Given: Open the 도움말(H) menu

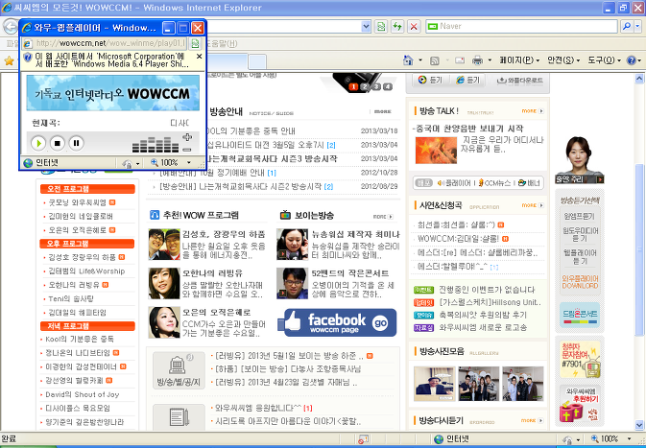Looking at the screenshot, I should pyautogui.click(x=222, y=43).
